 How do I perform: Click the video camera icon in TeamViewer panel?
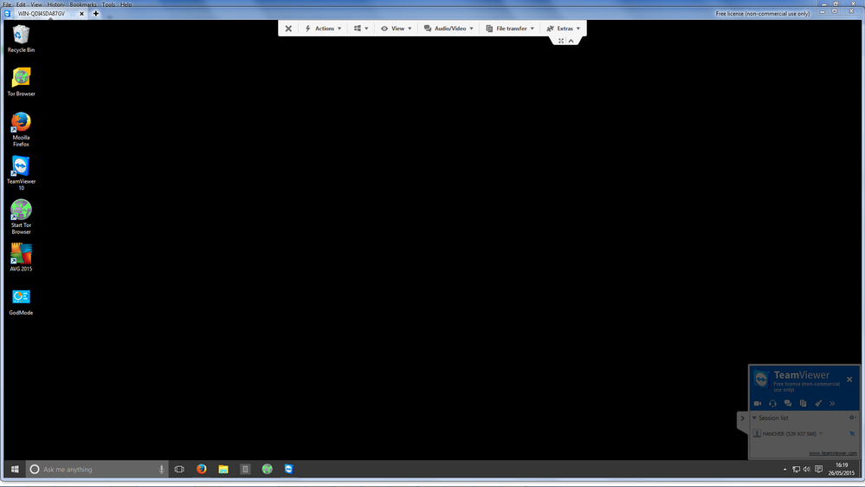point(758,404)
